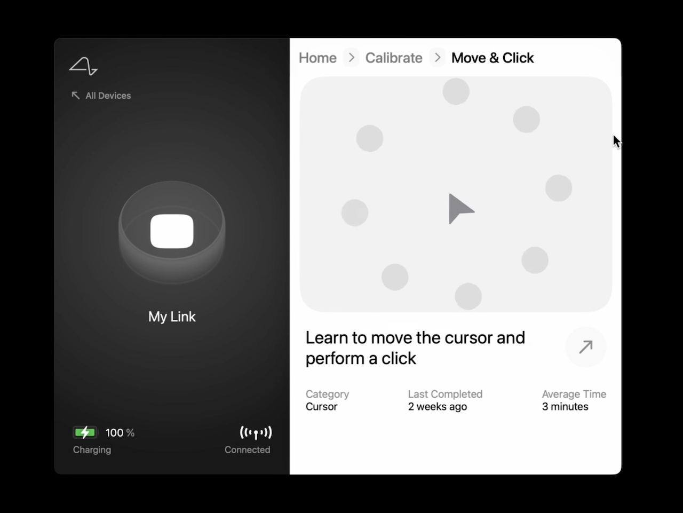Navigate to Home in the breadcrumb
683x513 pixels.
(x=317, y=58)
